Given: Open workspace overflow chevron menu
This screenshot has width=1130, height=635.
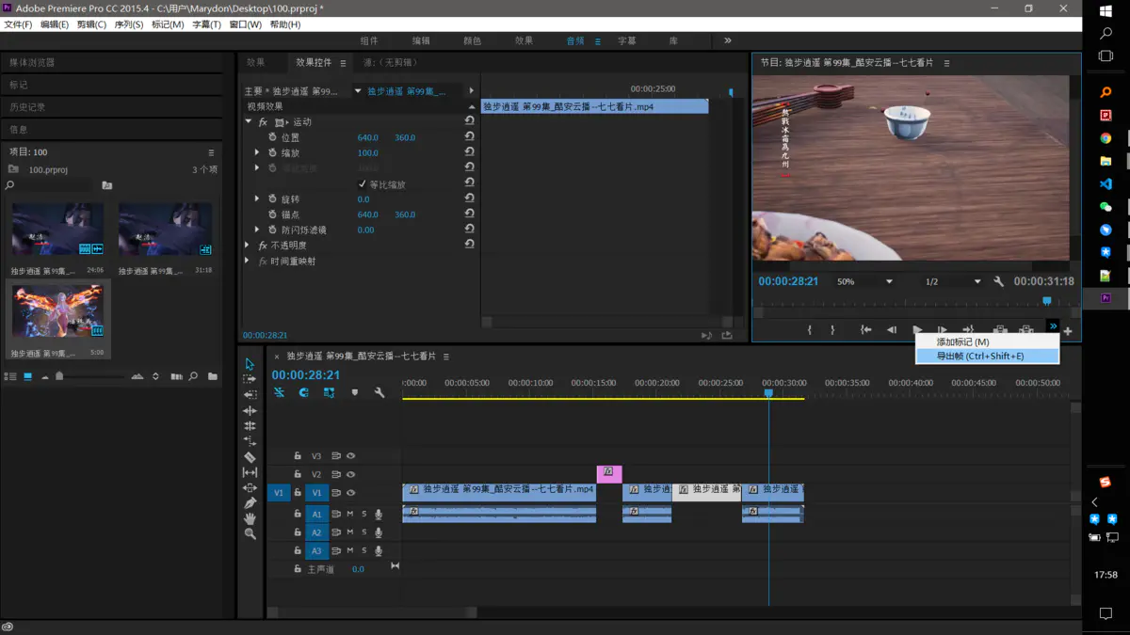Looking at the screenshot, I should pos(727,40).
